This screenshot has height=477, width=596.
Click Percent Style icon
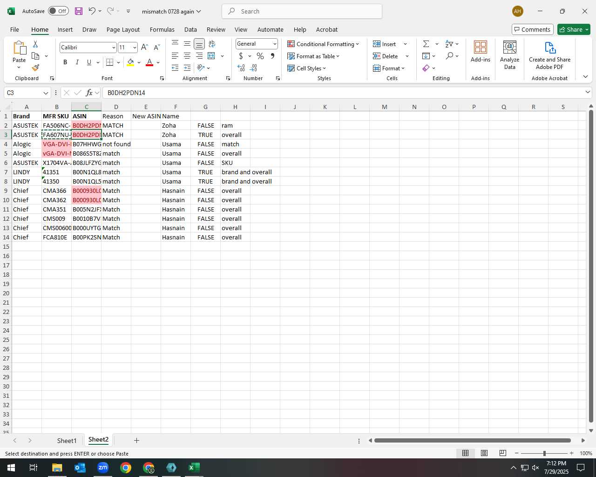(x=260, y=56)
